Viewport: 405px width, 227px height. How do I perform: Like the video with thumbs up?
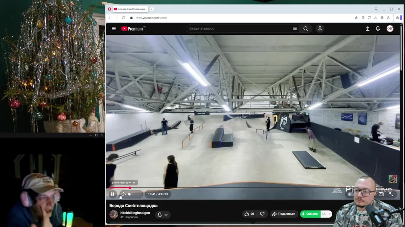[x=249, y=214]
